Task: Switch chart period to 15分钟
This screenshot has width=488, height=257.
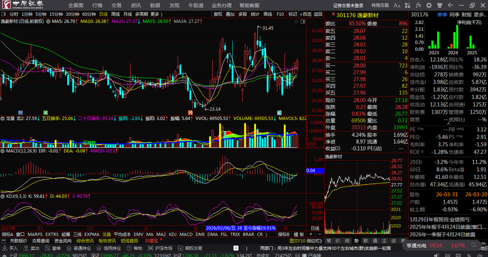Action: [56, 14]
